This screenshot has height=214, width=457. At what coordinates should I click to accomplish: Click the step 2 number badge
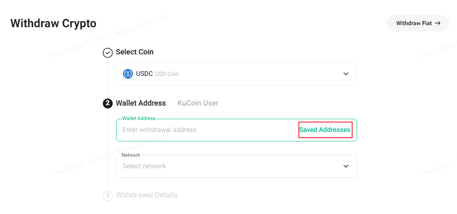108,103
